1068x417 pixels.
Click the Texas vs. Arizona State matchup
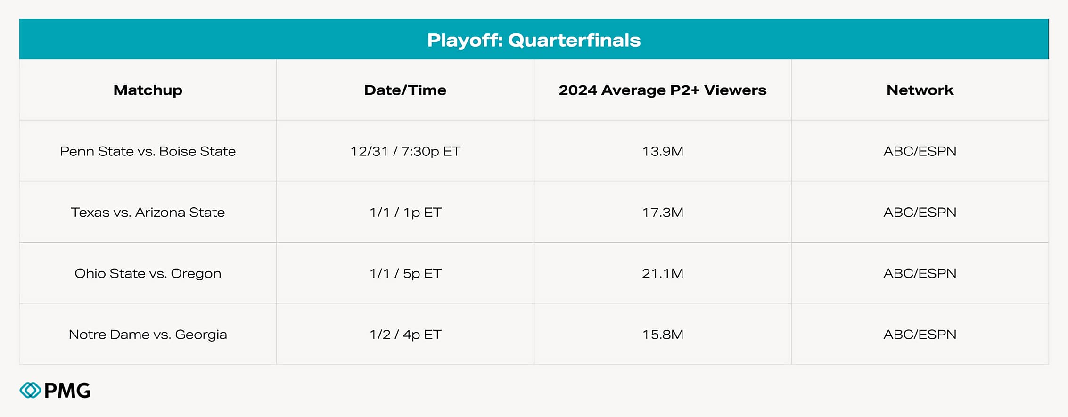coord(148,213)
